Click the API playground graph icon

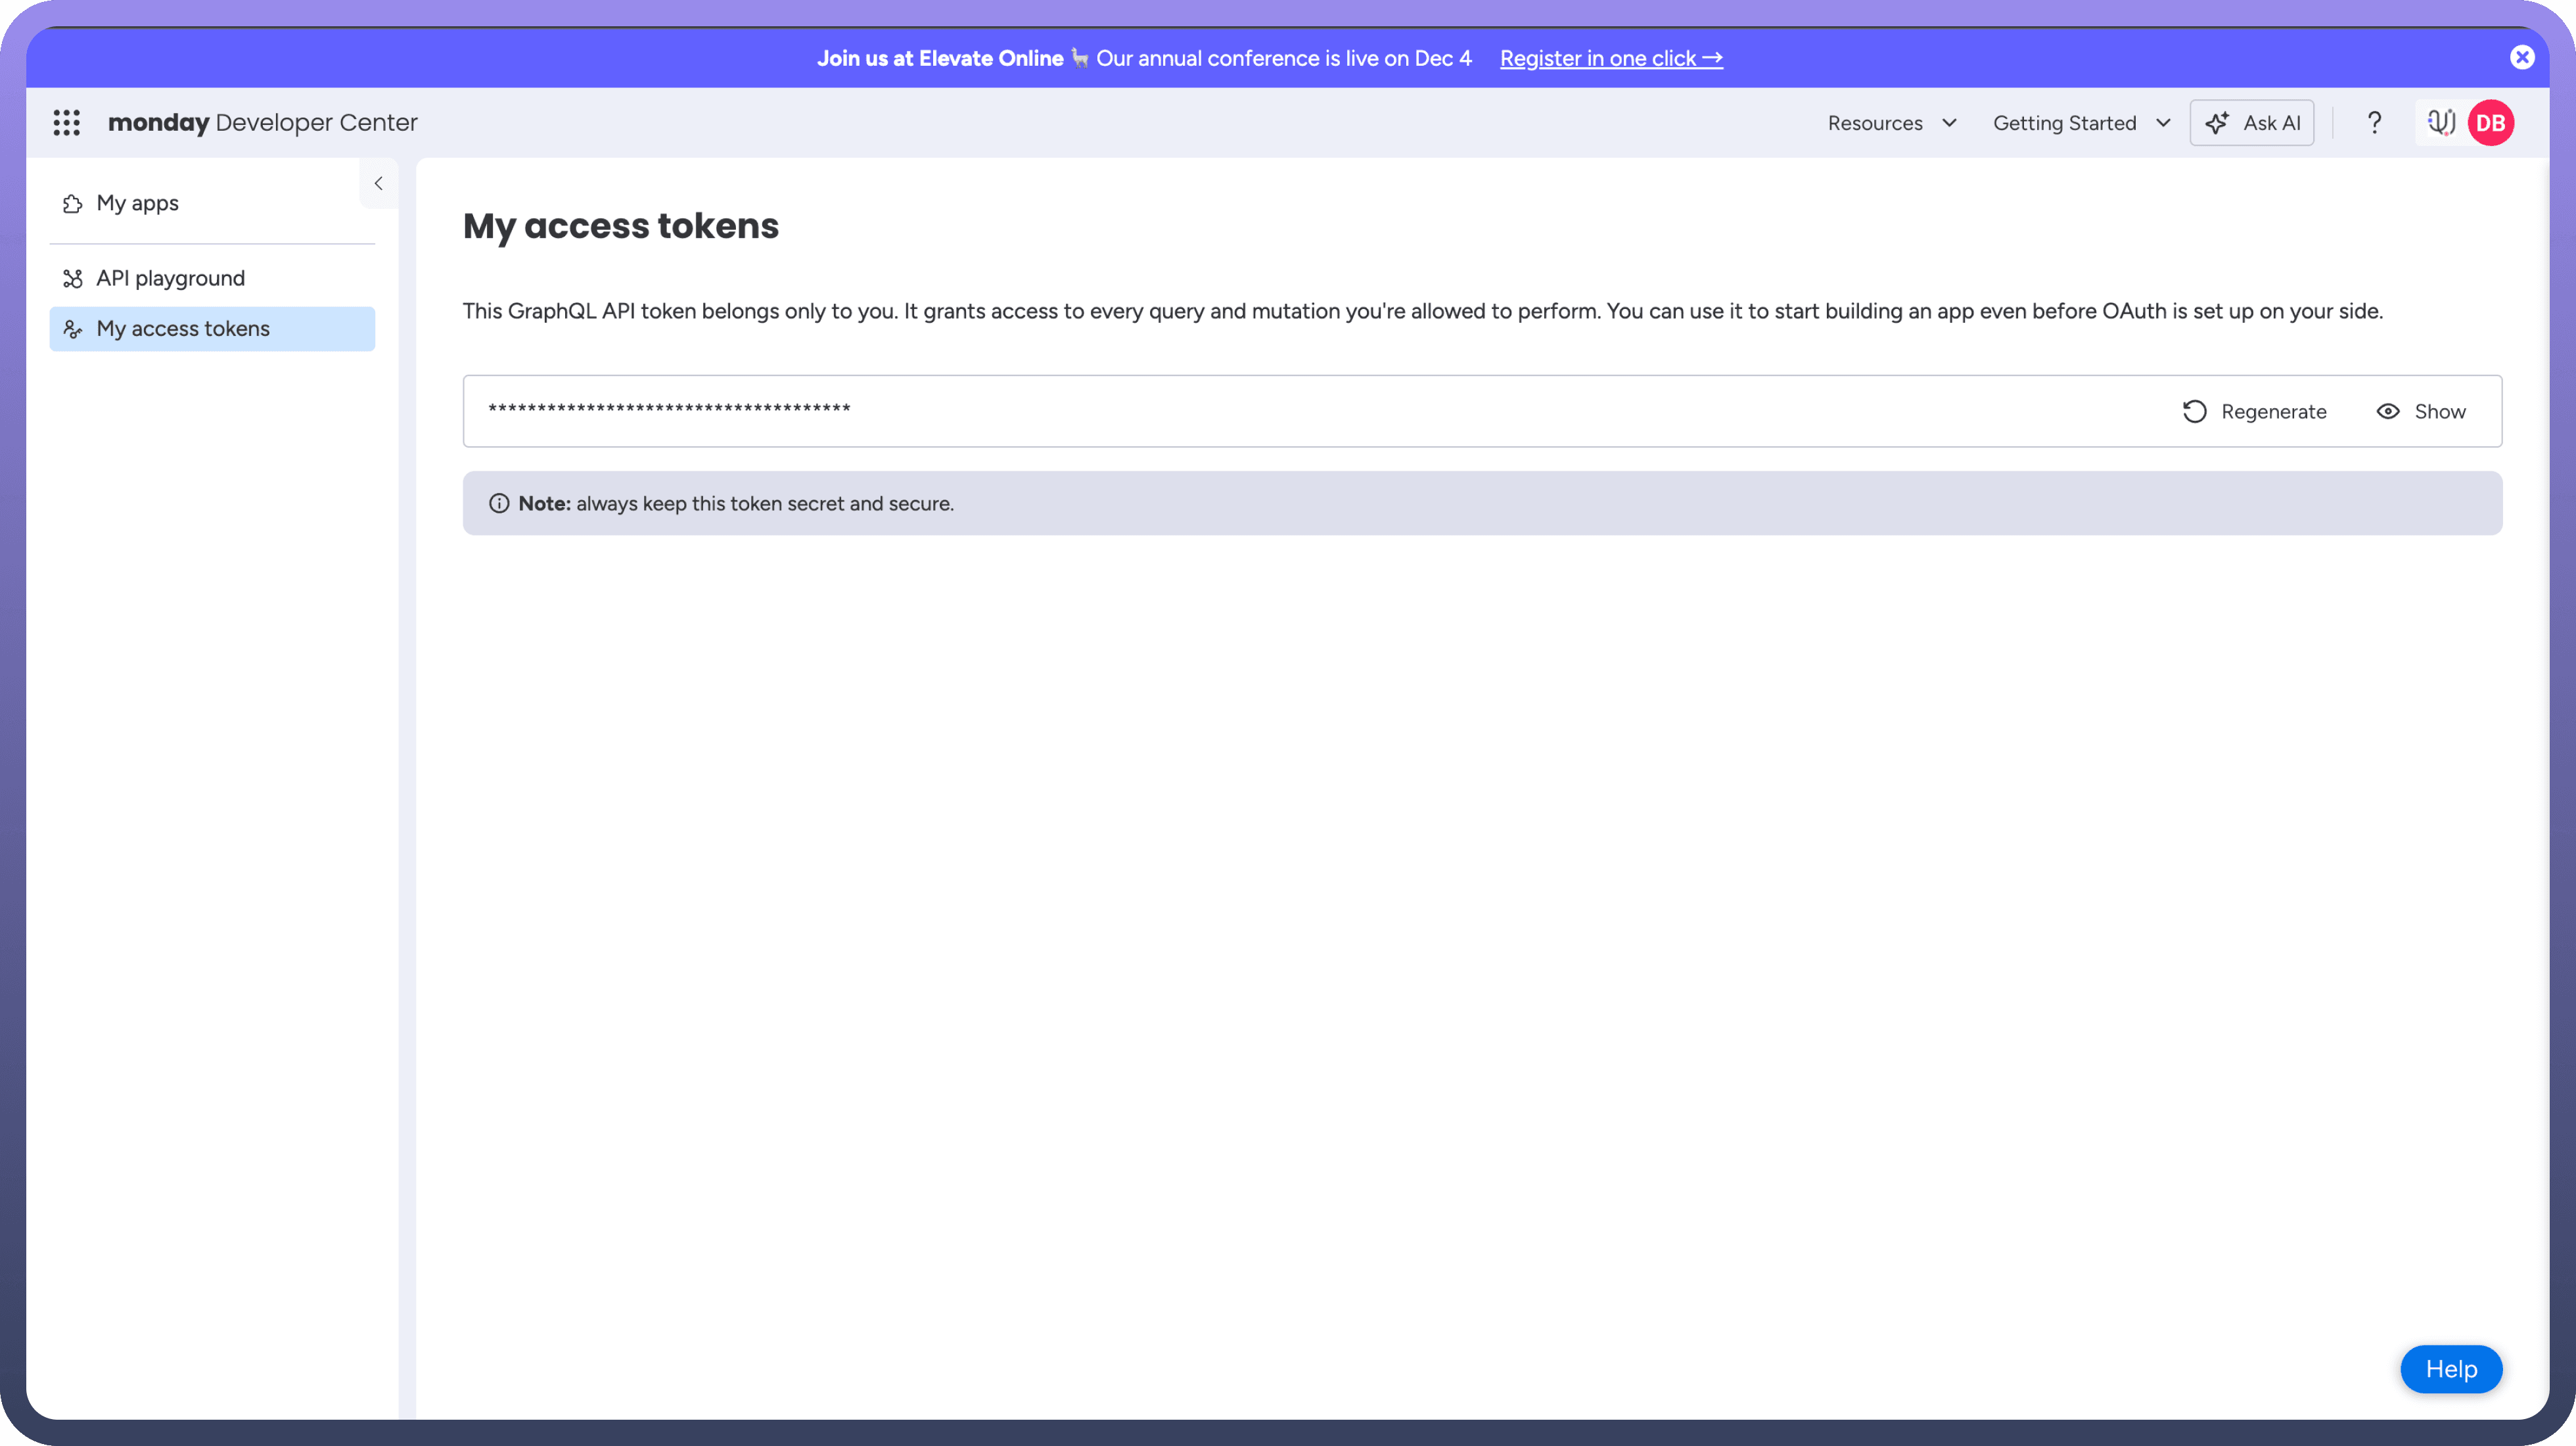73,278
